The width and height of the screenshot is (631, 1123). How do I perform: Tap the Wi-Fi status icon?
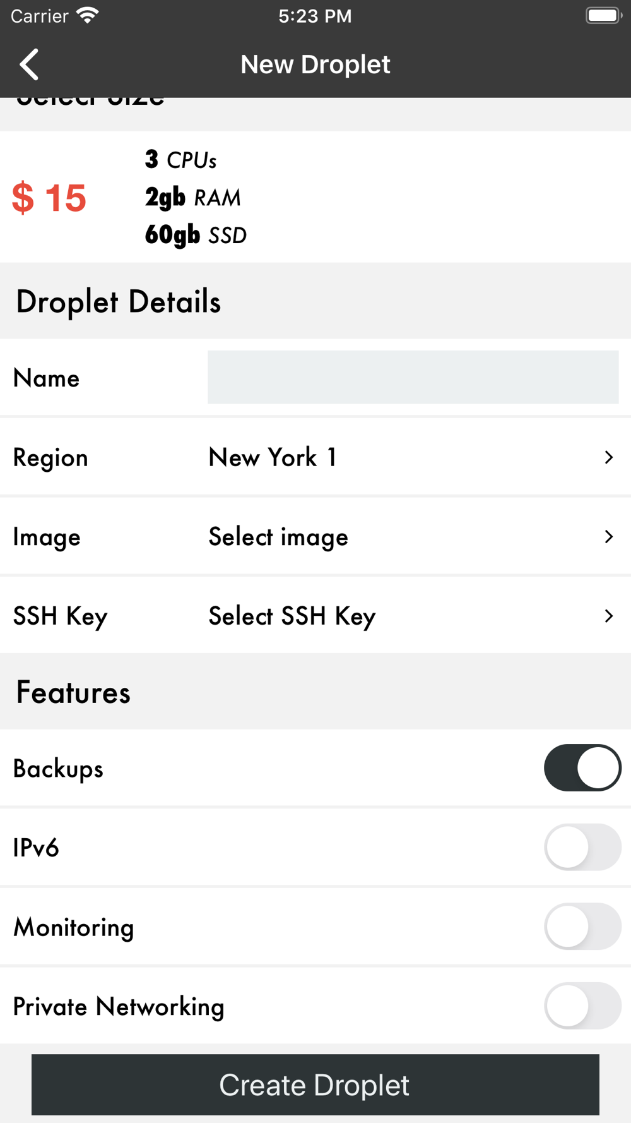[87, 15]
